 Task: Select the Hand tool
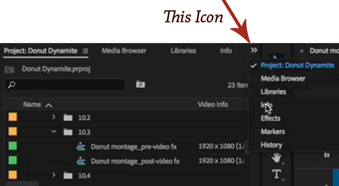tap(276, 157)
